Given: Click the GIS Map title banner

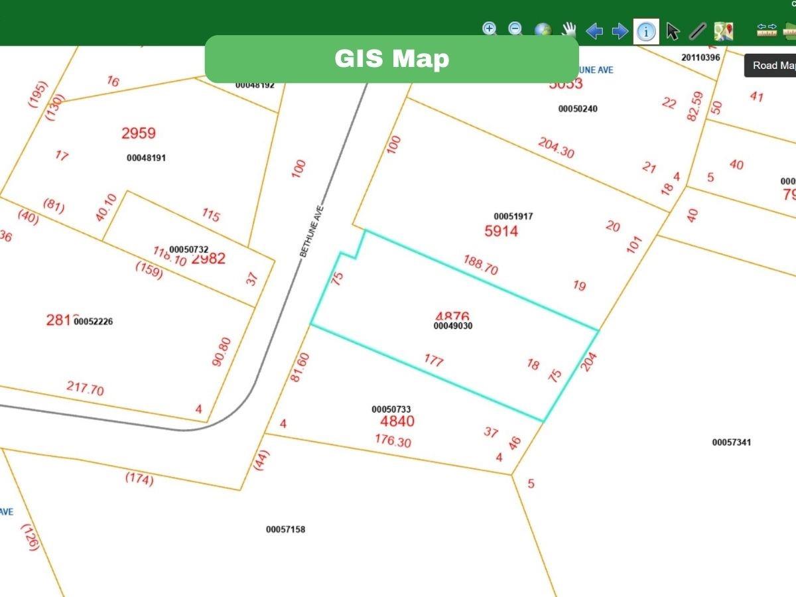Looking at the screenshot, I should pyautogui.click(x=391, y=59).
